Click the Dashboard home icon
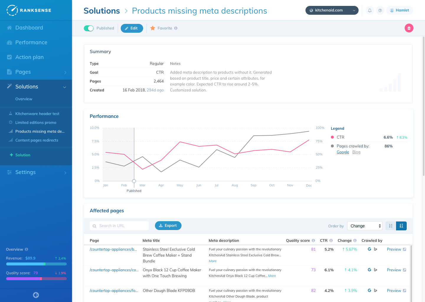The image size is (425, 302). [9, 28]
